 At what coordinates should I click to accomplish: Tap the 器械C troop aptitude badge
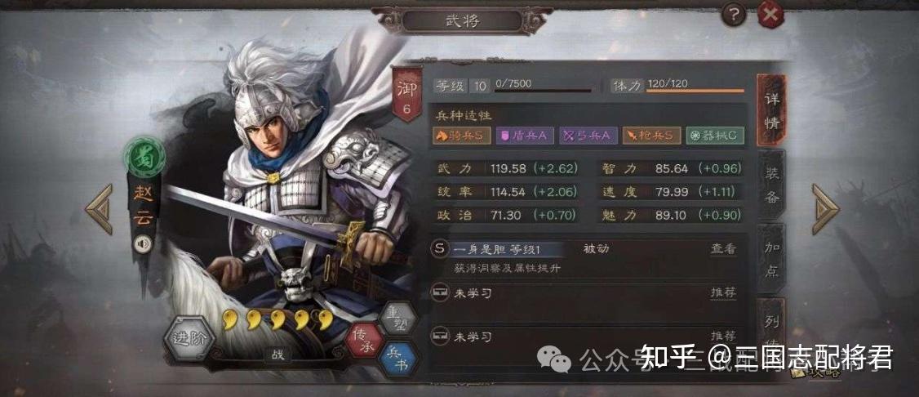[x=715, y=136]
